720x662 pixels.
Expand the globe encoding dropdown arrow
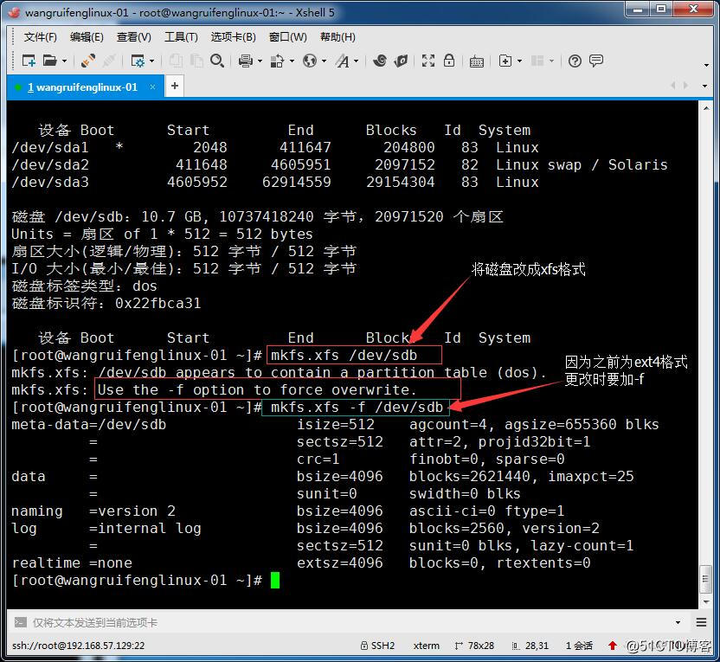click(x=325, y=61)
